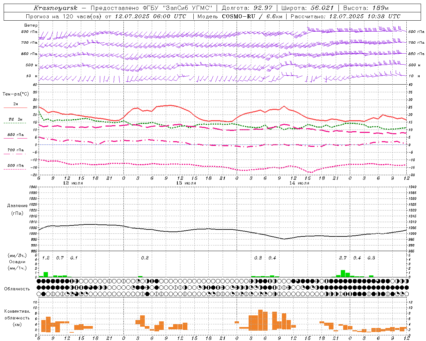Click the '(мм/3ч.)' precipitation unit label

pos(17,255)
